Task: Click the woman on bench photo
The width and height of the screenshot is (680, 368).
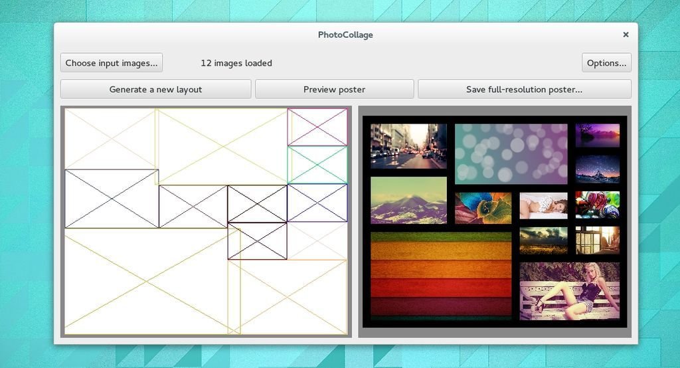Action: (x=569, y=291)
